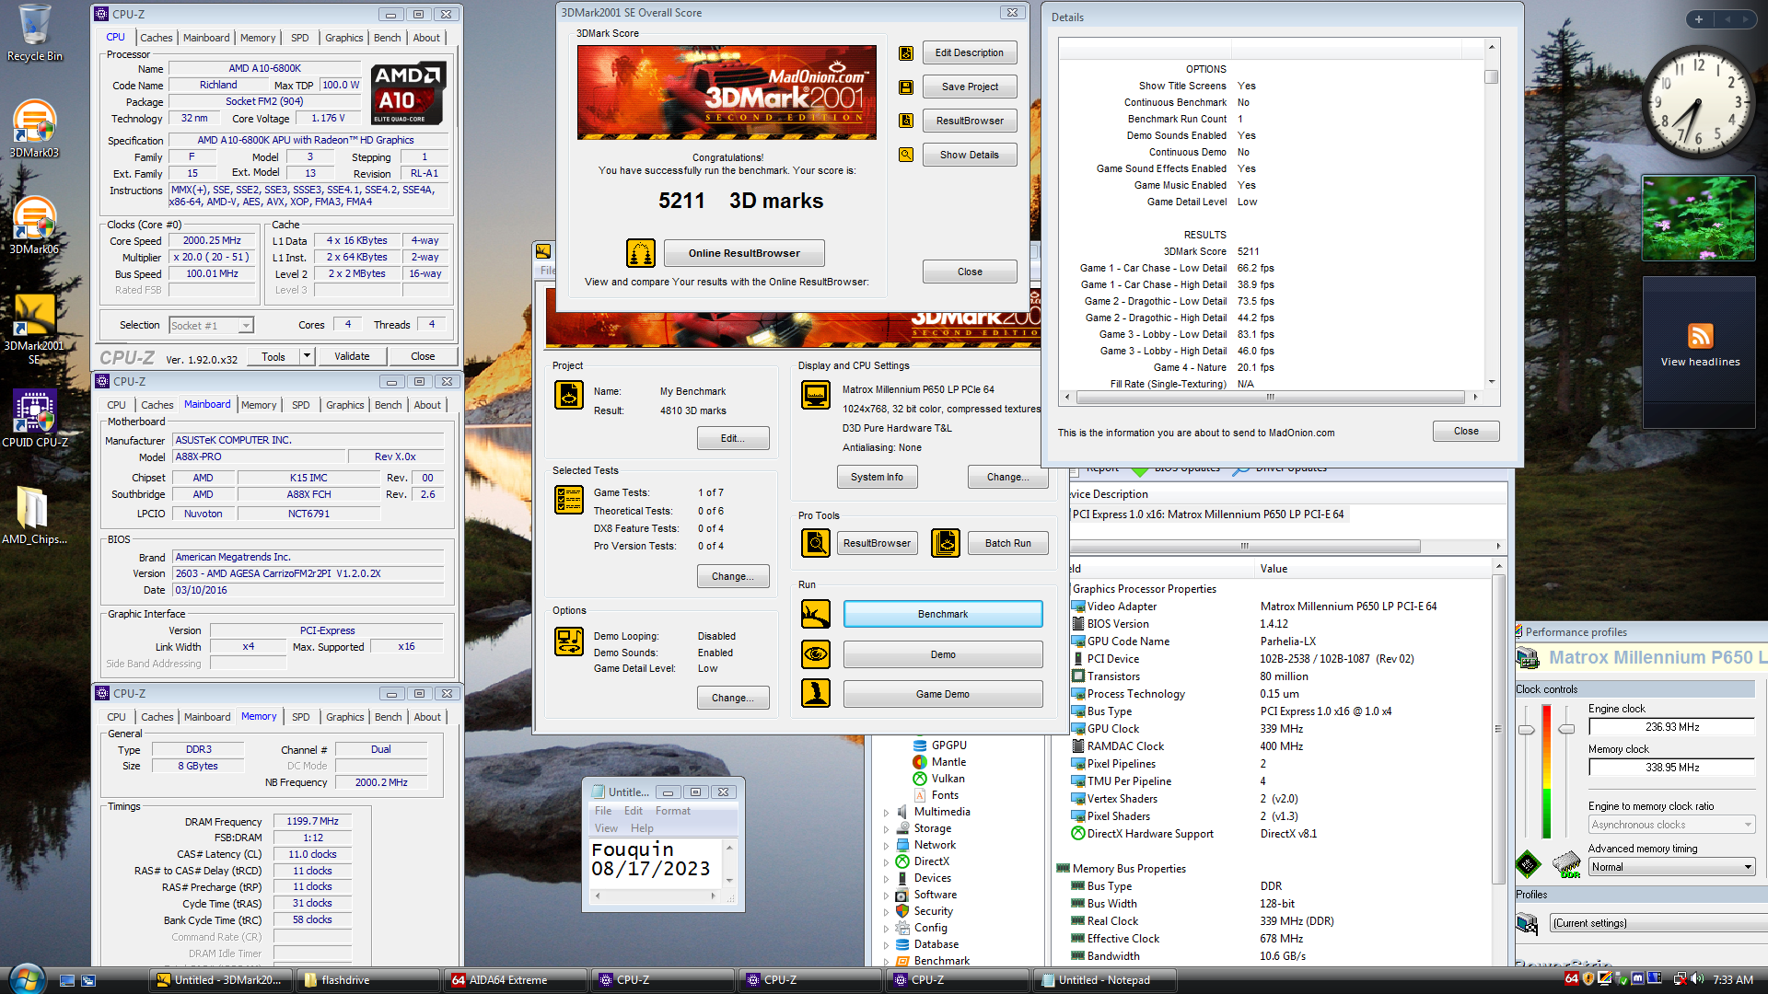Click the Batch Run button

pyautogui.click(x=1008, y=543)
